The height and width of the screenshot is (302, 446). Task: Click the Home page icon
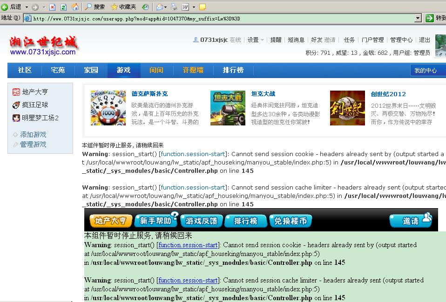click(75, 7)
